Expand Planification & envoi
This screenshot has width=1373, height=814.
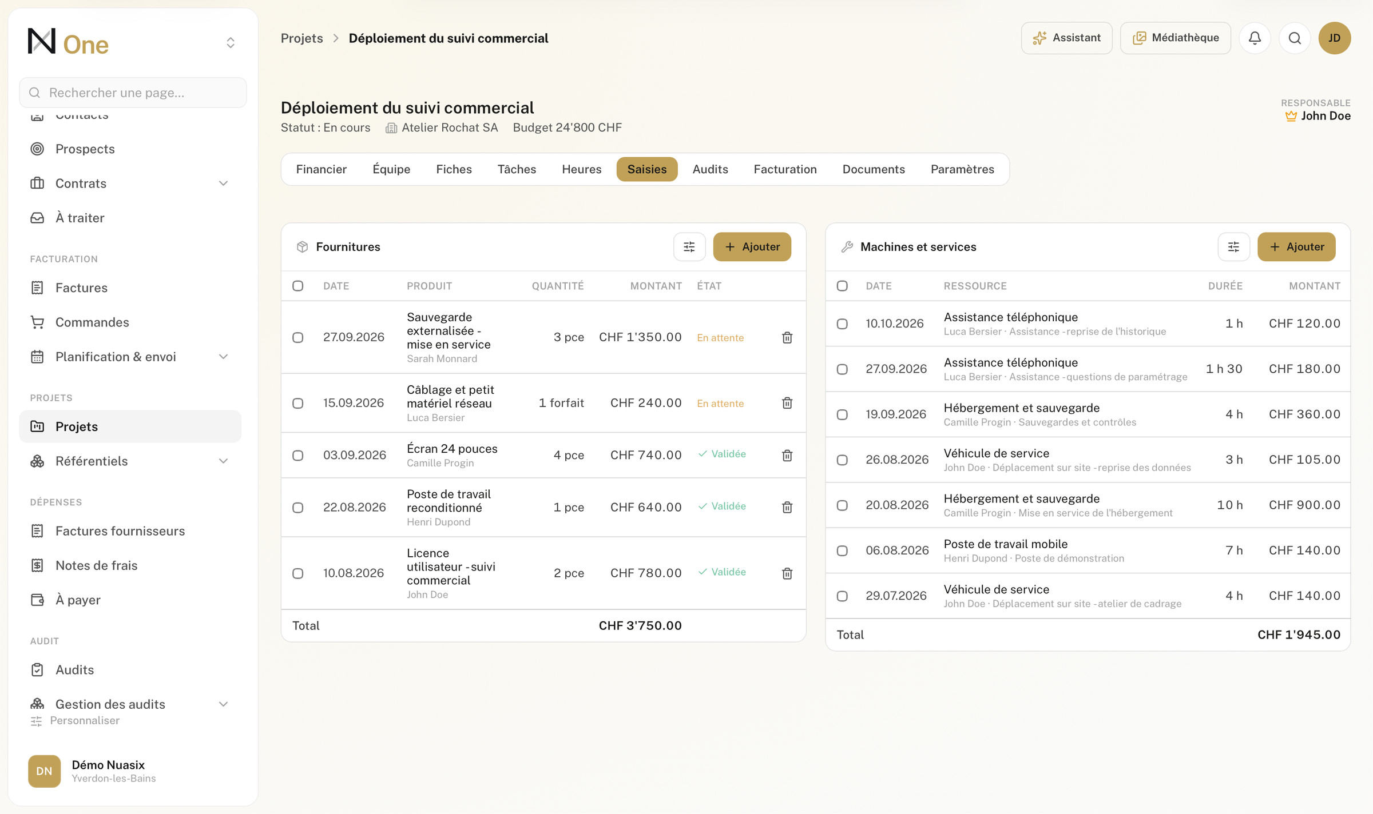tap(224, 357)
